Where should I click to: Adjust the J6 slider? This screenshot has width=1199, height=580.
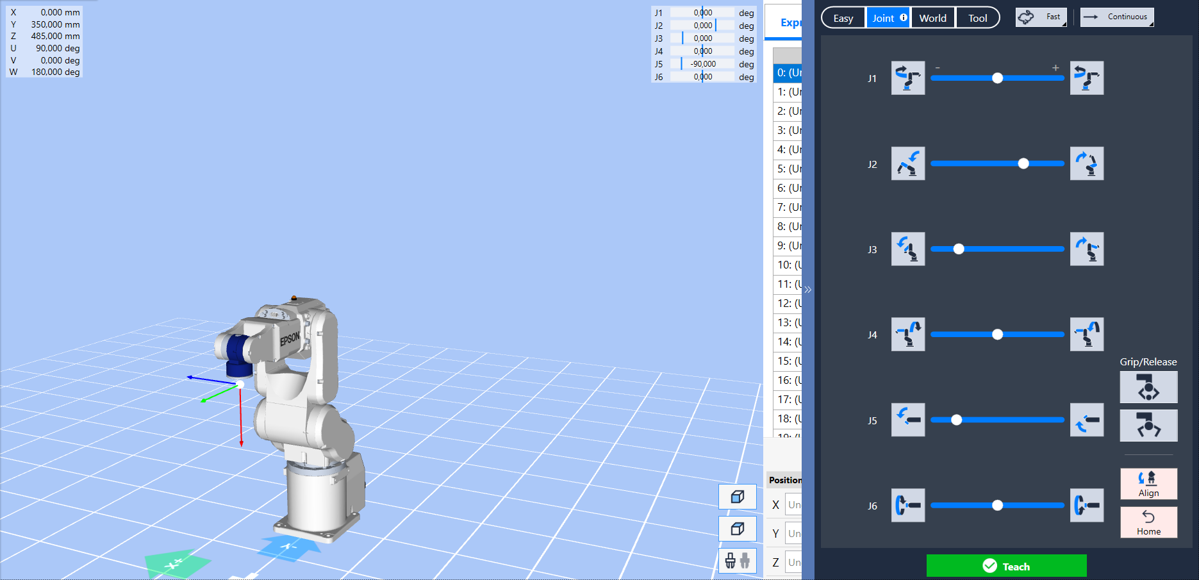pyautogui.click(x=997, y=506)
